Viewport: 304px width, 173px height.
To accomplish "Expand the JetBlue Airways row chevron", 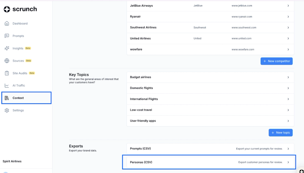I will point(288,6).
